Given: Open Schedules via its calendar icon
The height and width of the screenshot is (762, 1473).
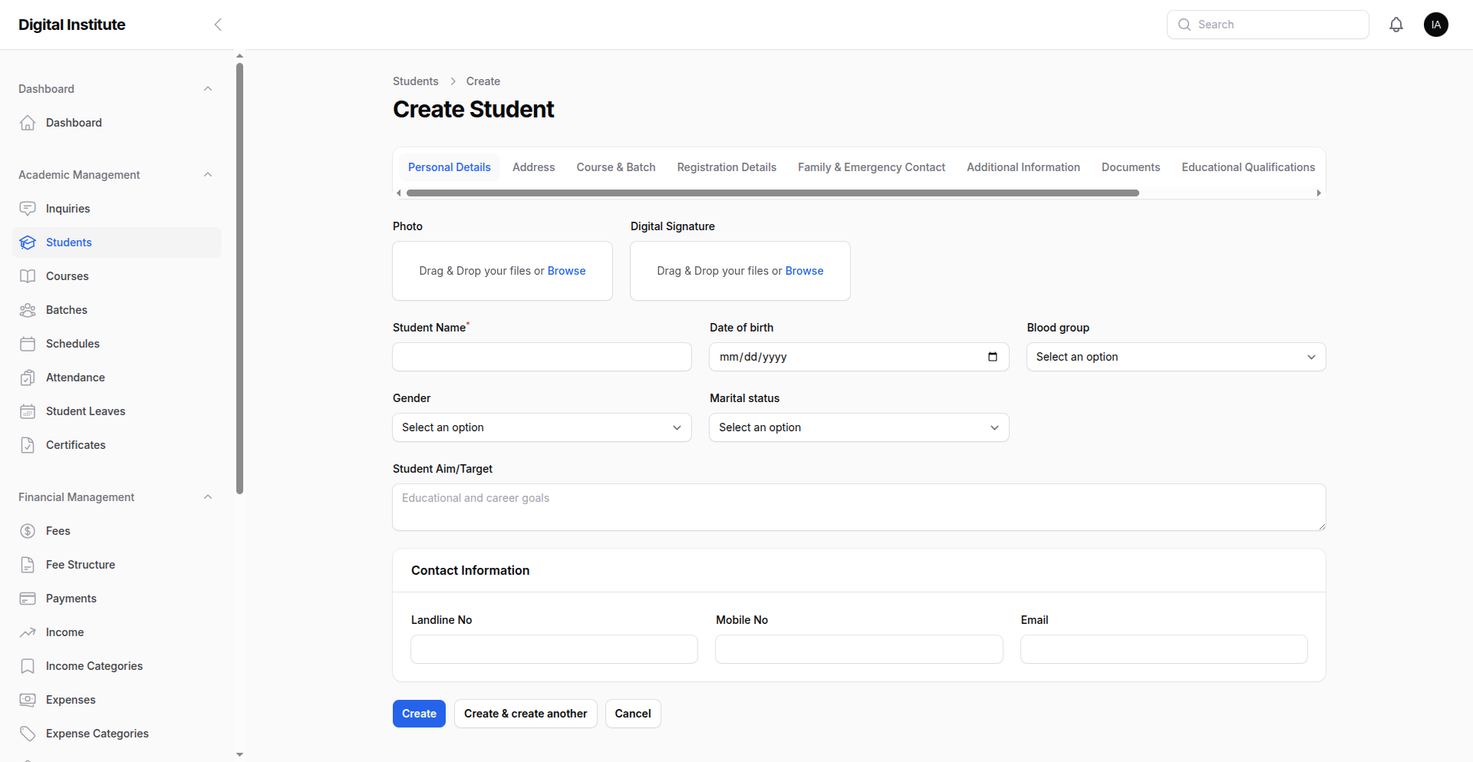Looking at the screenshot, I should [28, 343].
